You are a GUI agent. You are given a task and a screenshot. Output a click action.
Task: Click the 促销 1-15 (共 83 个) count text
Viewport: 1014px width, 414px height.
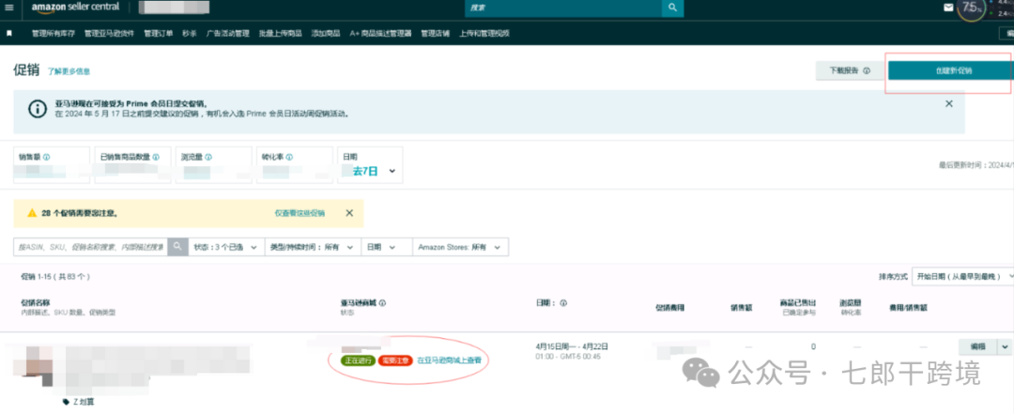pyautogui.click(x=55, y=276)
